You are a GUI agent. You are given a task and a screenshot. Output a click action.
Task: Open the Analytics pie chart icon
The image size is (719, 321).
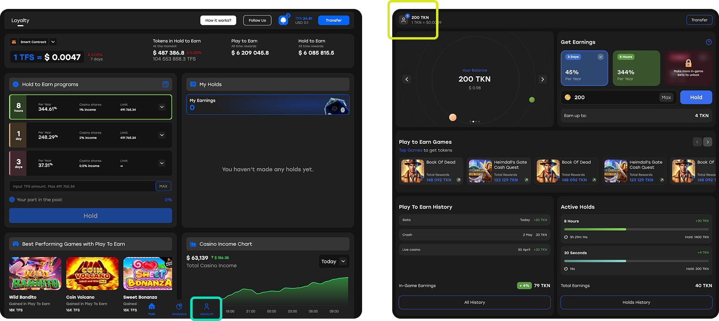pyautogui.click(x=179, y=307)
